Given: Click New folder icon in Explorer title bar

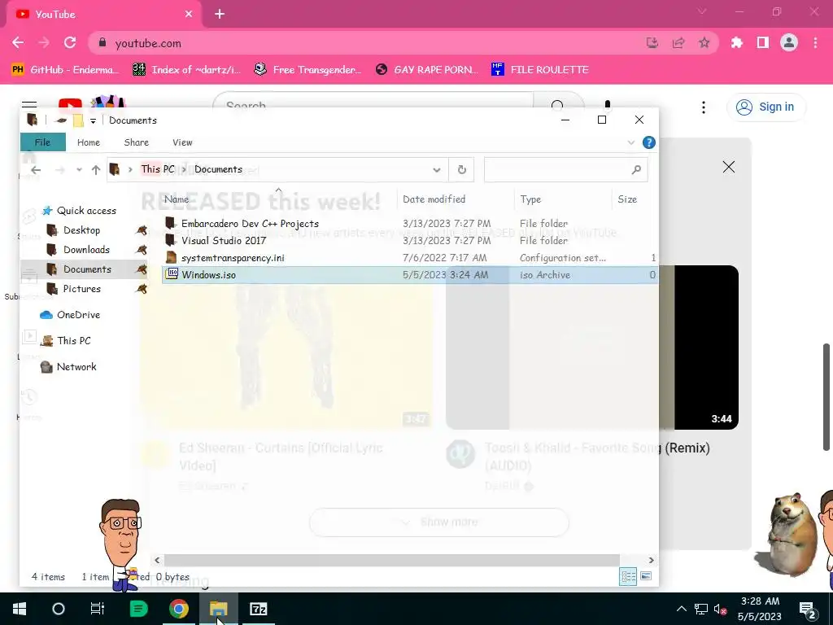Looking at the screenshot, I should pyautogui.click(x=78, y=120).
